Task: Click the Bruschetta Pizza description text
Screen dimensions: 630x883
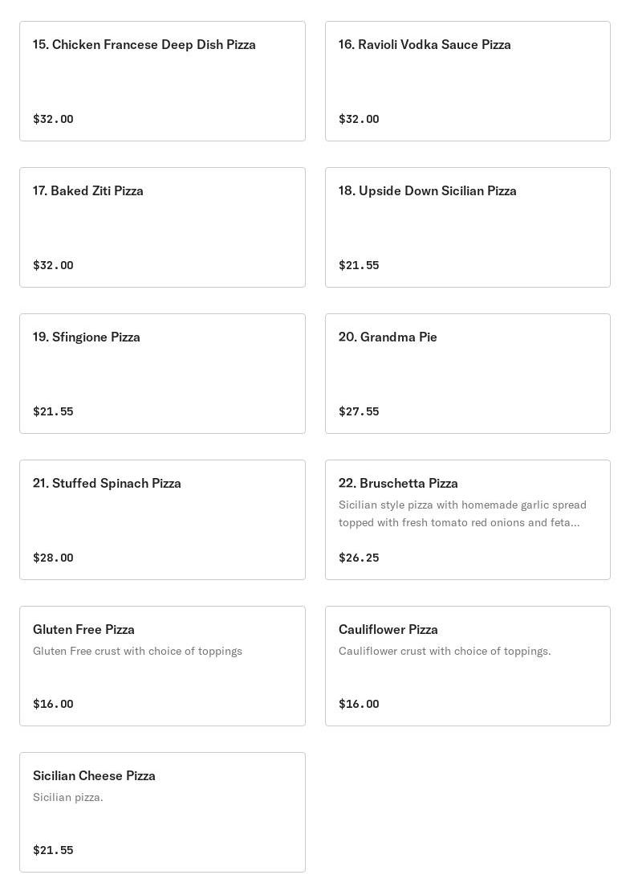Action: pyautogui.click(x=462, y=513)
